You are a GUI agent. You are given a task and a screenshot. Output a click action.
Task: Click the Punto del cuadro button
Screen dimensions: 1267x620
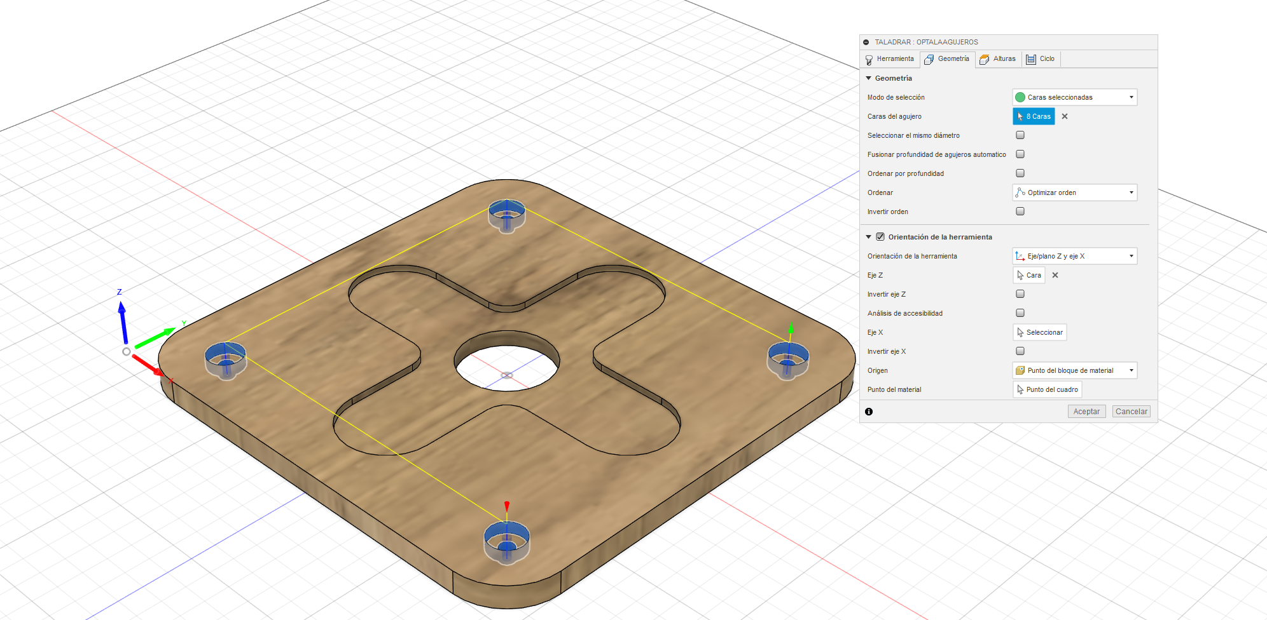[x=1047, y=389]
